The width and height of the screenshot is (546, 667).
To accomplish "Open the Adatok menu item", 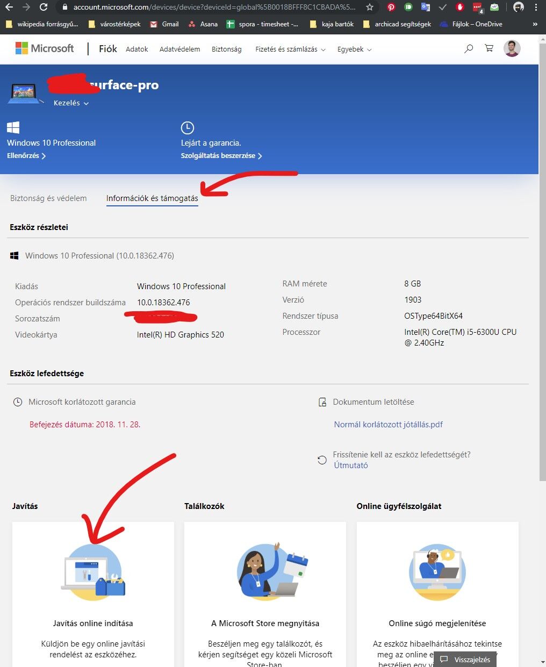I will click(137, 49).
